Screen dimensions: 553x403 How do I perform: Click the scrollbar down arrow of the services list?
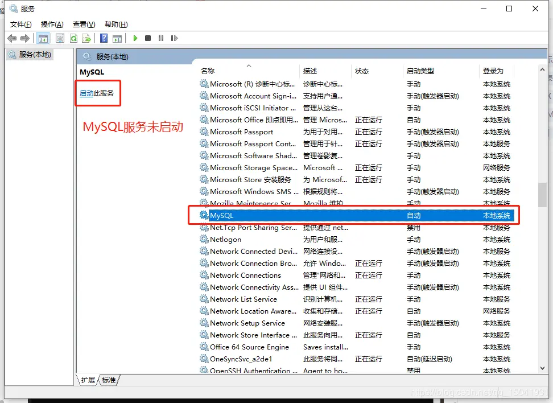point(542,368)
